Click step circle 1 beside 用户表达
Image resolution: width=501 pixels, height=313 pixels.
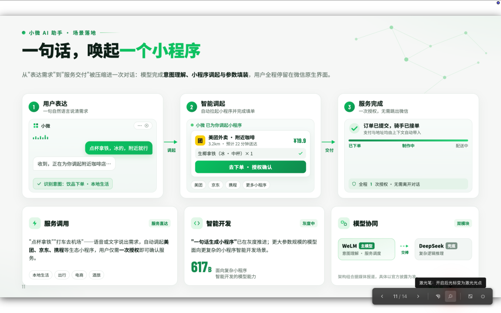[34, 107]
